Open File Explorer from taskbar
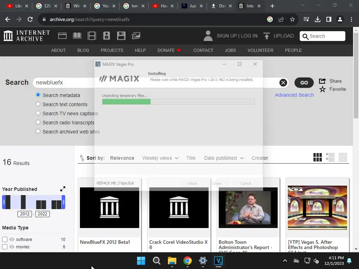The height and width of the screenshot is (269, 359). tap(172, 261)
